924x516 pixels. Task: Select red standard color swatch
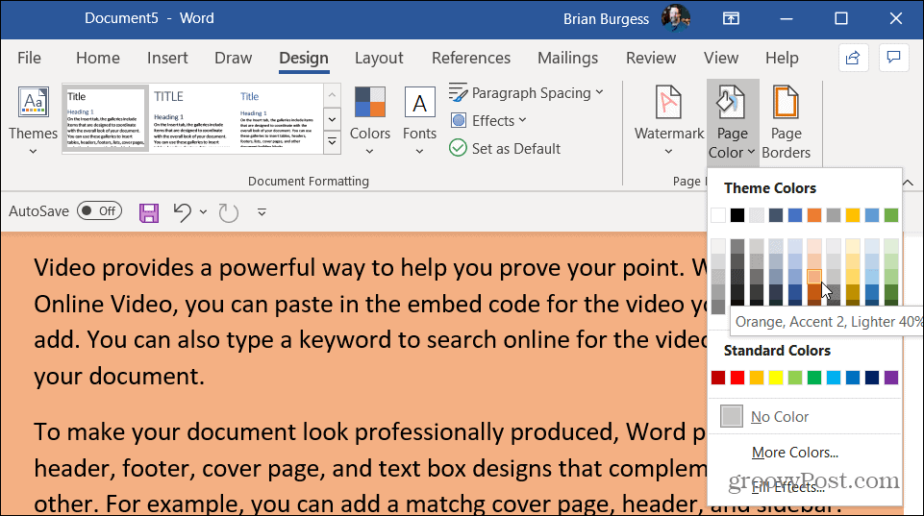pos(737,378)
